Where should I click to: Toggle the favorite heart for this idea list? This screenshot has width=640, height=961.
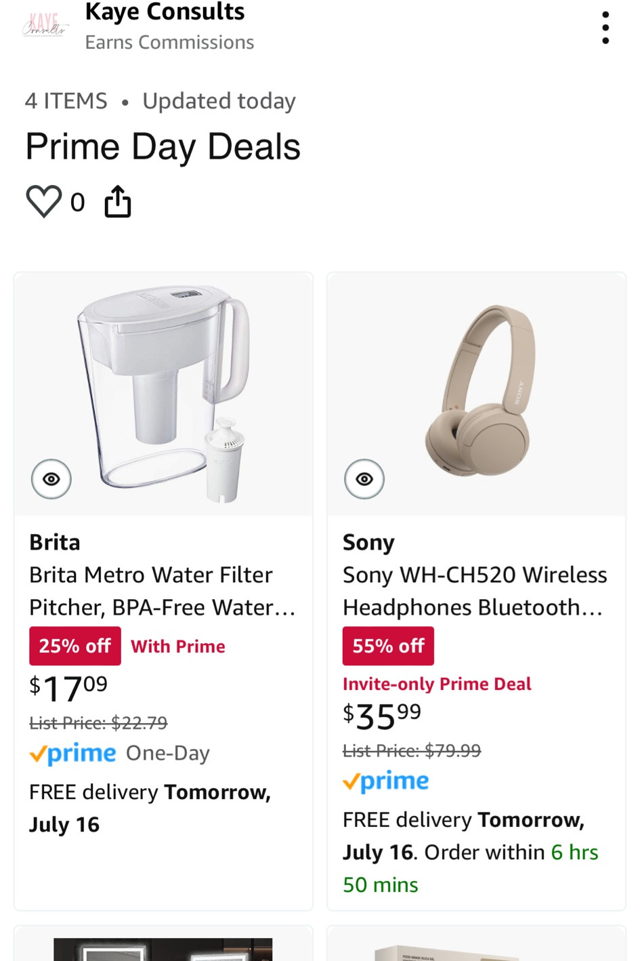pos(44,201)
